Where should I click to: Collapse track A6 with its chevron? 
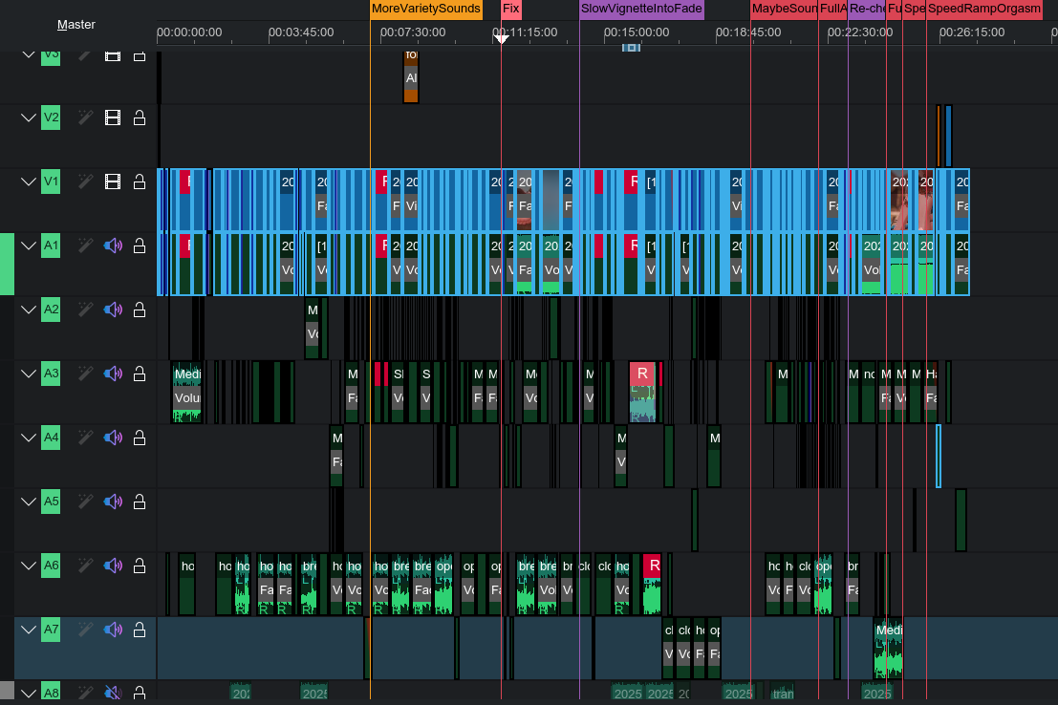pyautogui.click(x=29, y=566)
